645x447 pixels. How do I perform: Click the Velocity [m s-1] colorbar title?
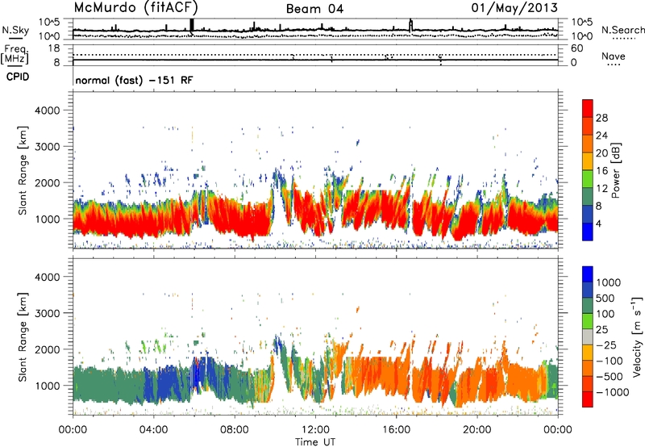pos(637,336)
